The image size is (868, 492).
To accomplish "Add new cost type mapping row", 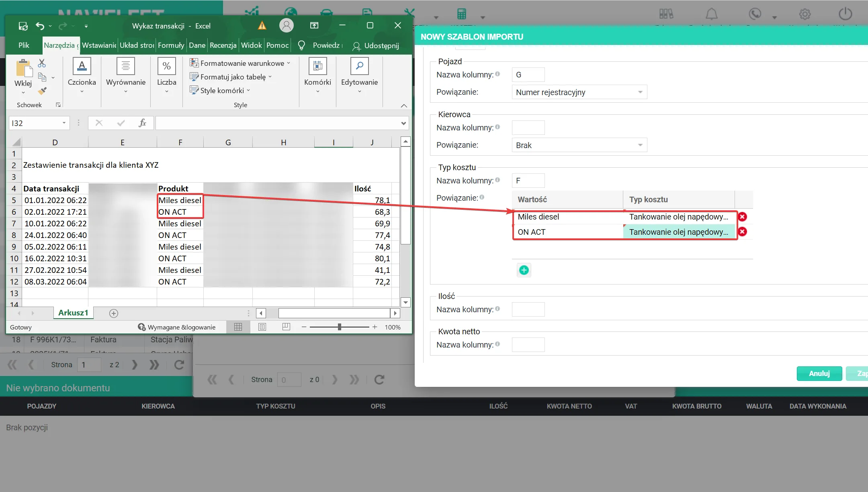I will [x=524, y=270].
